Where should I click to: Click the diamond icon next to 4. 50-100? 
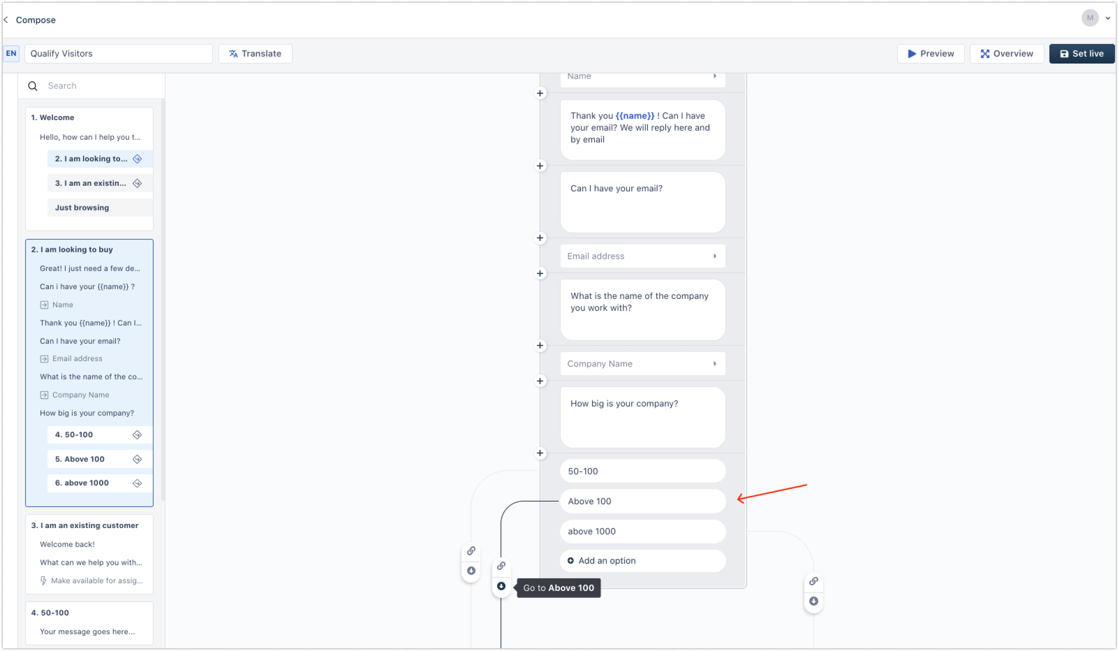click(x=137, y=434)
